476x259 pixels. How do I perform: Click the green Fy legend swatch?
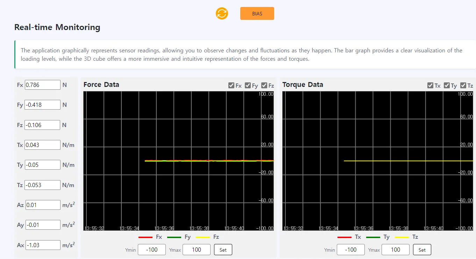click(x=174, y=237)
